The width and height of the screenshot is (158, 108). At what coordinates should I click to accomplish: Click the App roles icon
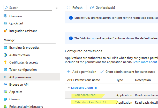5,92
